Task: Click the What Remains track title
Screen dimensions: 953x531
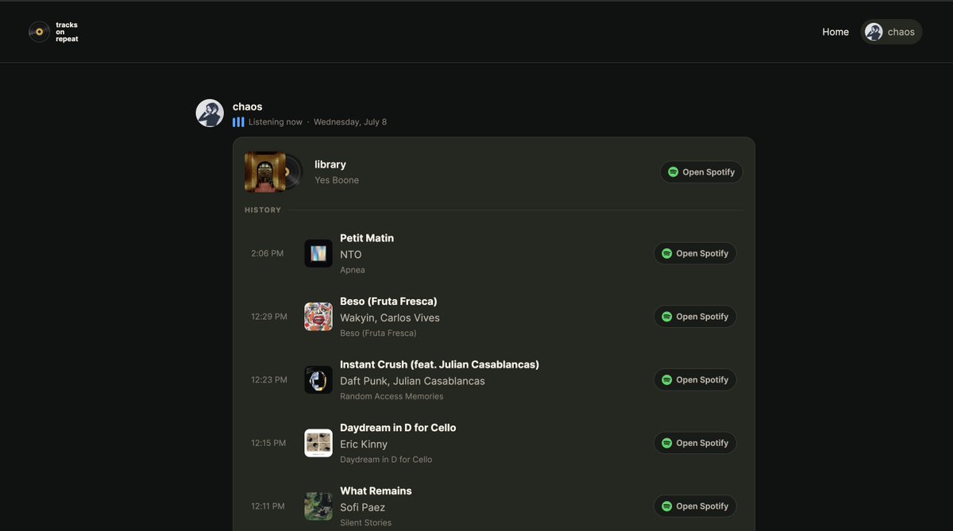Action: click(x=376, y=491)
